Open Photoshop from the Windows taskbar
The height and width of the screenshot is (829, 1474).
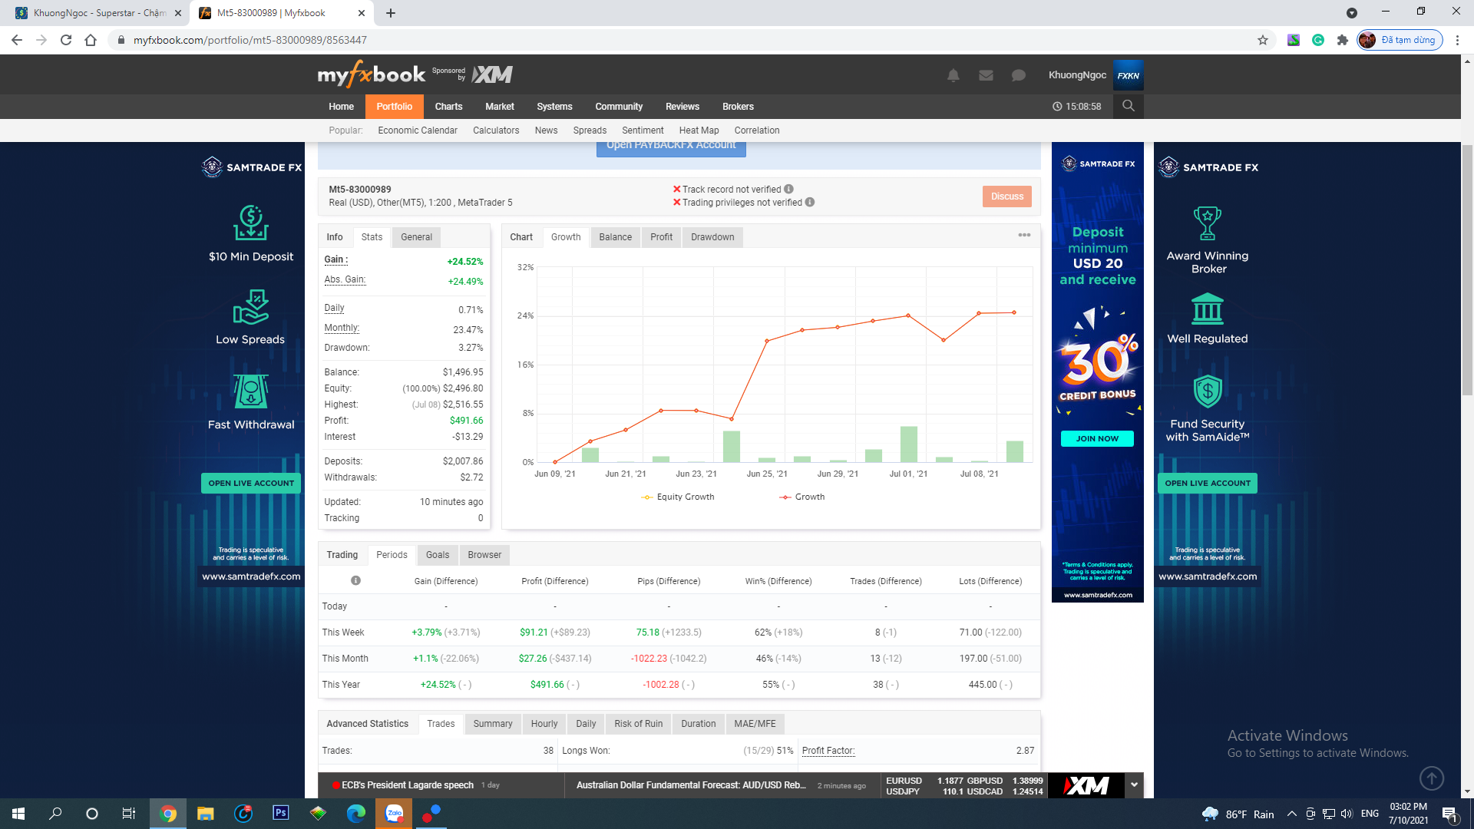(280, 813)
